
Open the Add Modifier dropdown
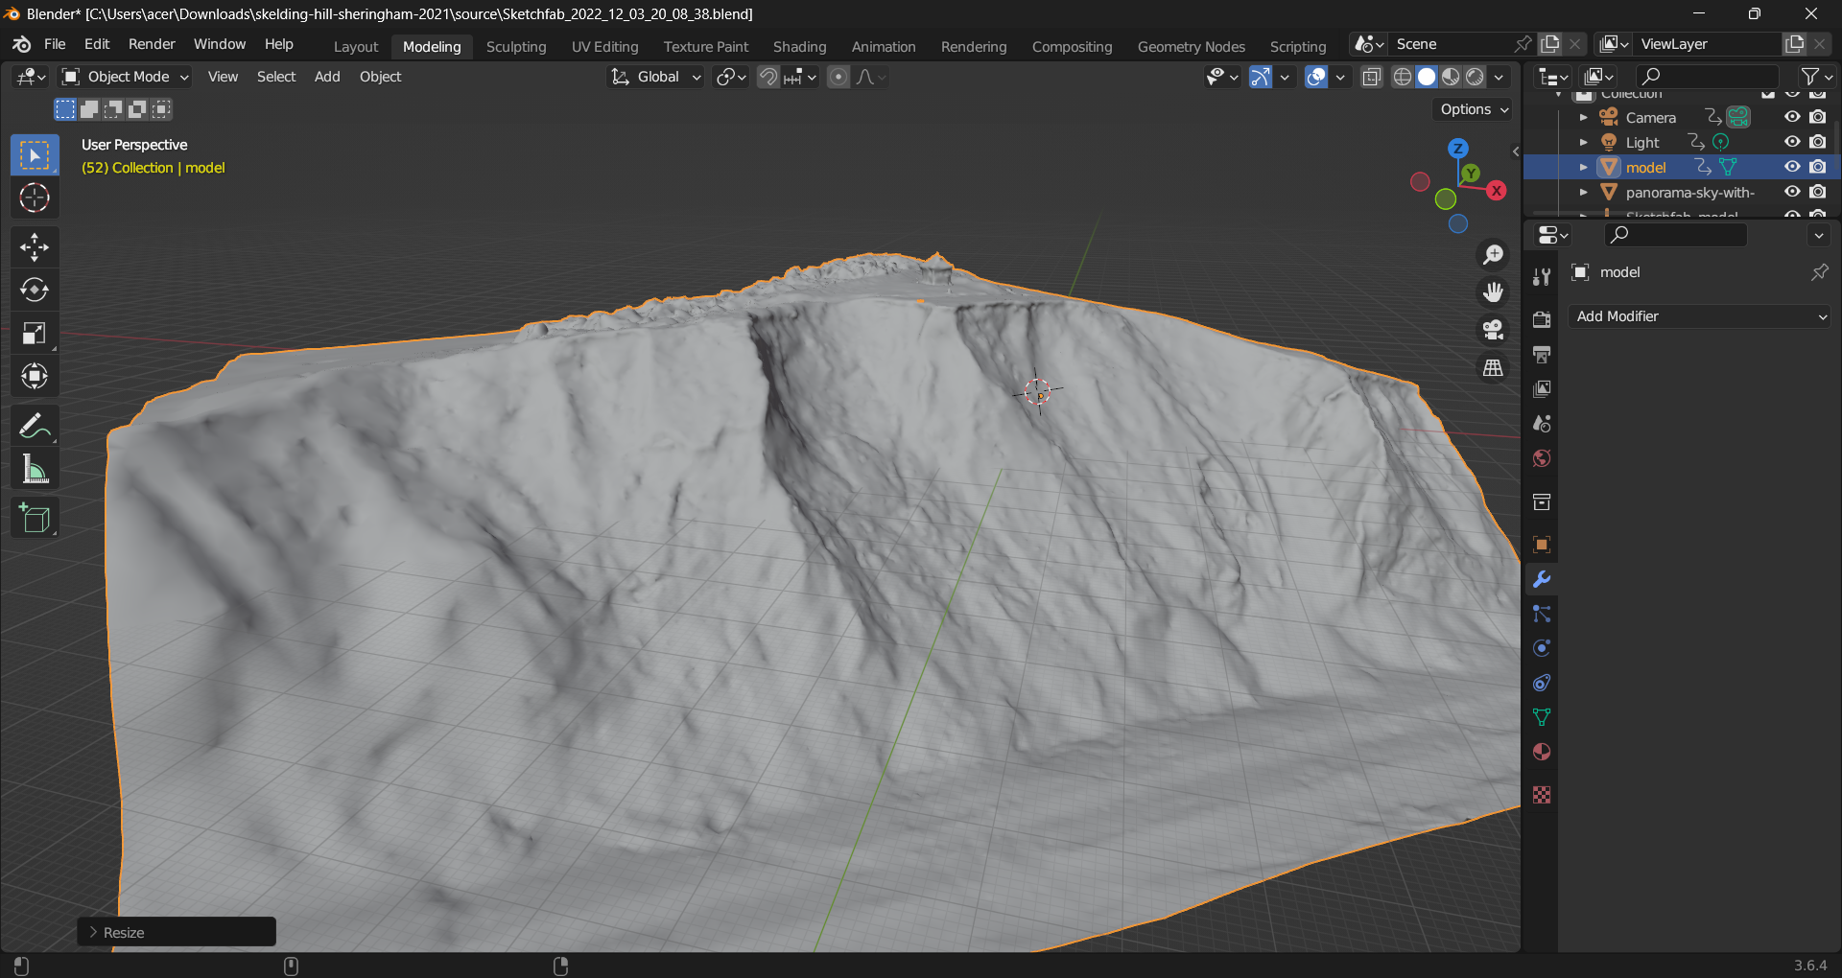pos(1699,316)
